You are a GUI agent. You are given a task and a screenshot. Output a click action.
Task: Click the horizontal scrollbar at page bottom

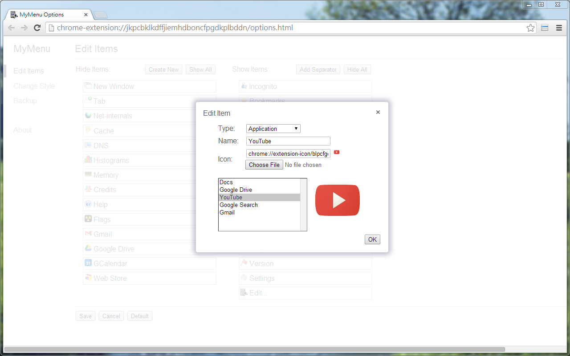254,349
